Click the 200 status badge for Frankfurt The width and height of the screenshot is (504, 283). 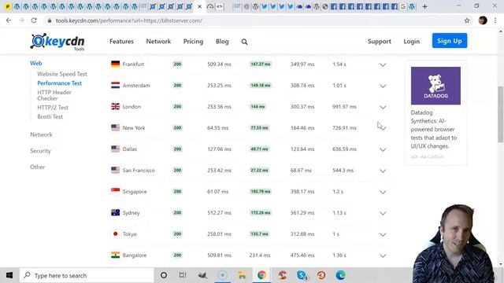[x=177, y=64]
